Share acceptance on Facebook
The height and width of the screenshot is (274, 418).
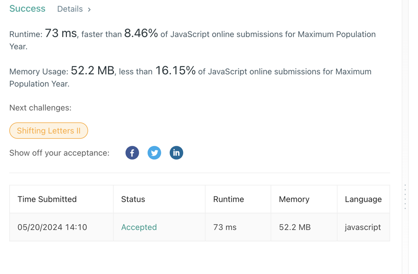coord(132,153)
